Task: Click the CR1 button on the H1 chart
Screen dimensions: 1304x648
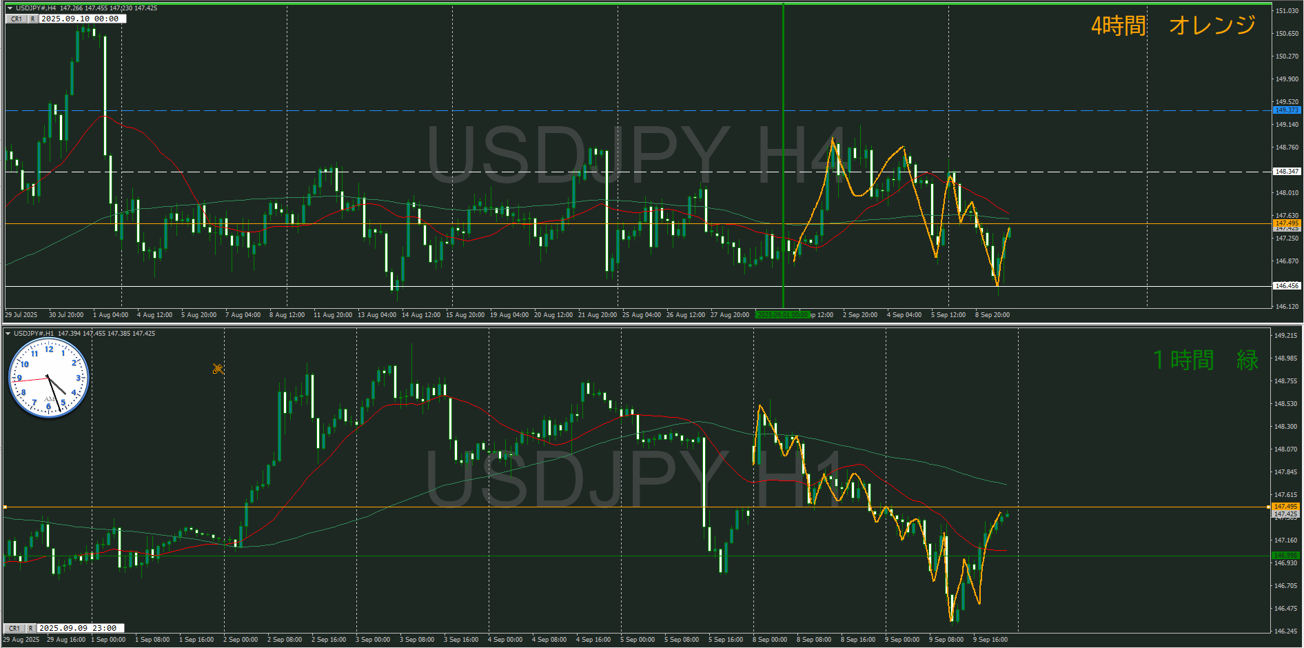Action: [x=14, y=628]
